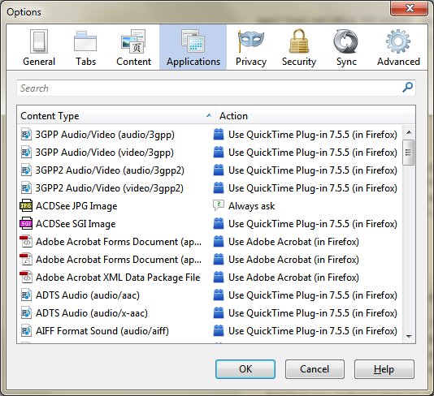The height and width of the screenshot is (396, 434).
Task: Open the Content options panel
Action: (133, 47)
